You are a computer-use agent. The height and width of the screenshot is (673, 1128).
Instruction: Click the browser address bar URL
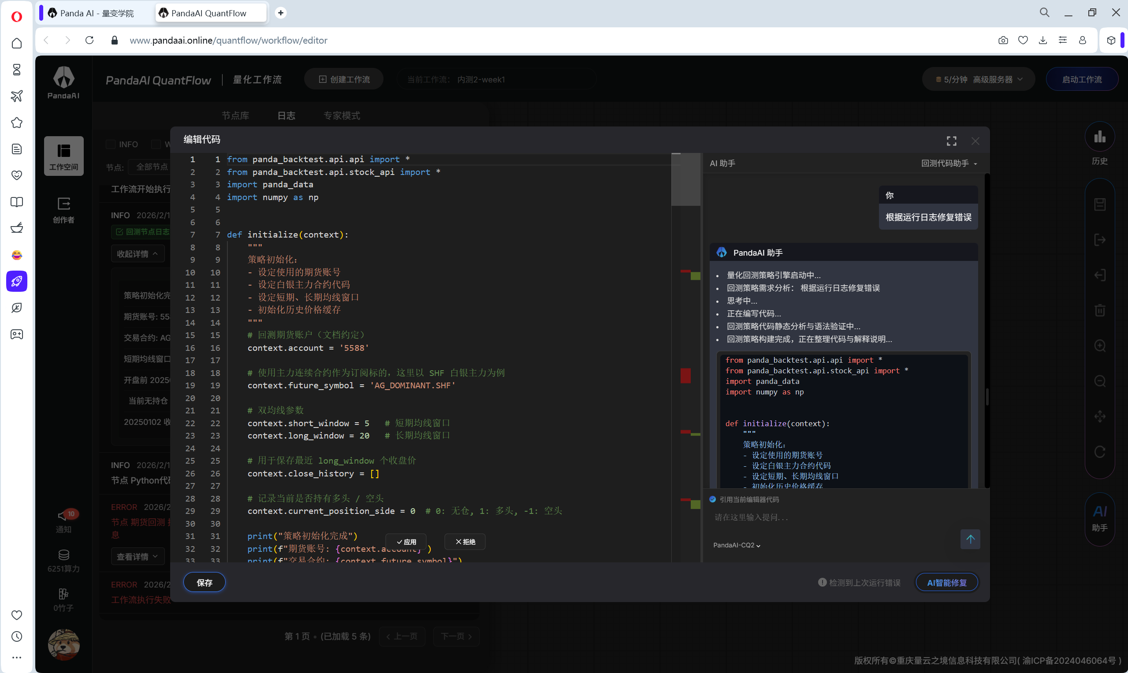click(x=228, y=41)
